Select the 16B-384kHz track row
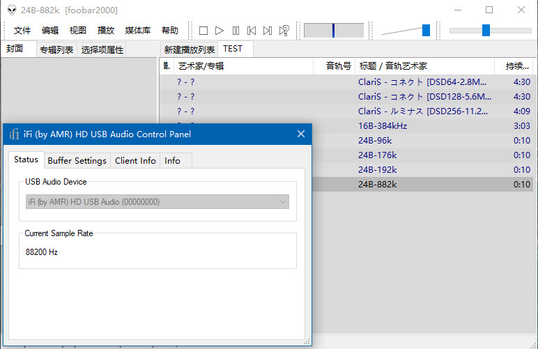The height and width of the screenshot is (349, 538). [382, 126]
